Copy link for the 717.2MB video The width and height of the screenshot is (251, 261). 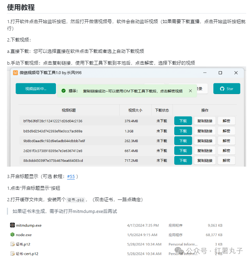click(x=205, y=160)
